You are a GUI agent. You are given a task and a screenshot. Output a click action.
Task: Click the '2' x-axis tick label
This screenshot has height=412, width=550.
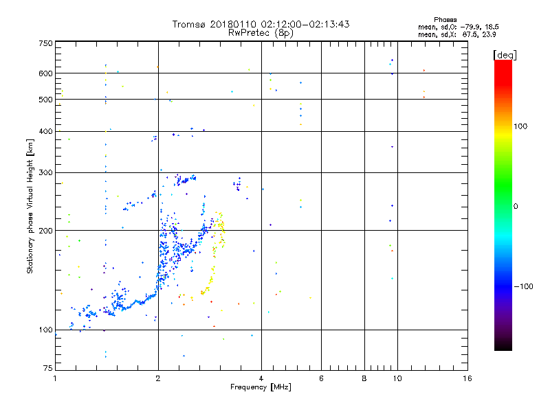coord(158,378)
